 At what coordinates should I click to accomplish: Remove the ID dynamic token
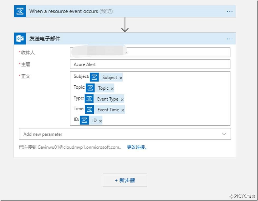coord(100,121)
